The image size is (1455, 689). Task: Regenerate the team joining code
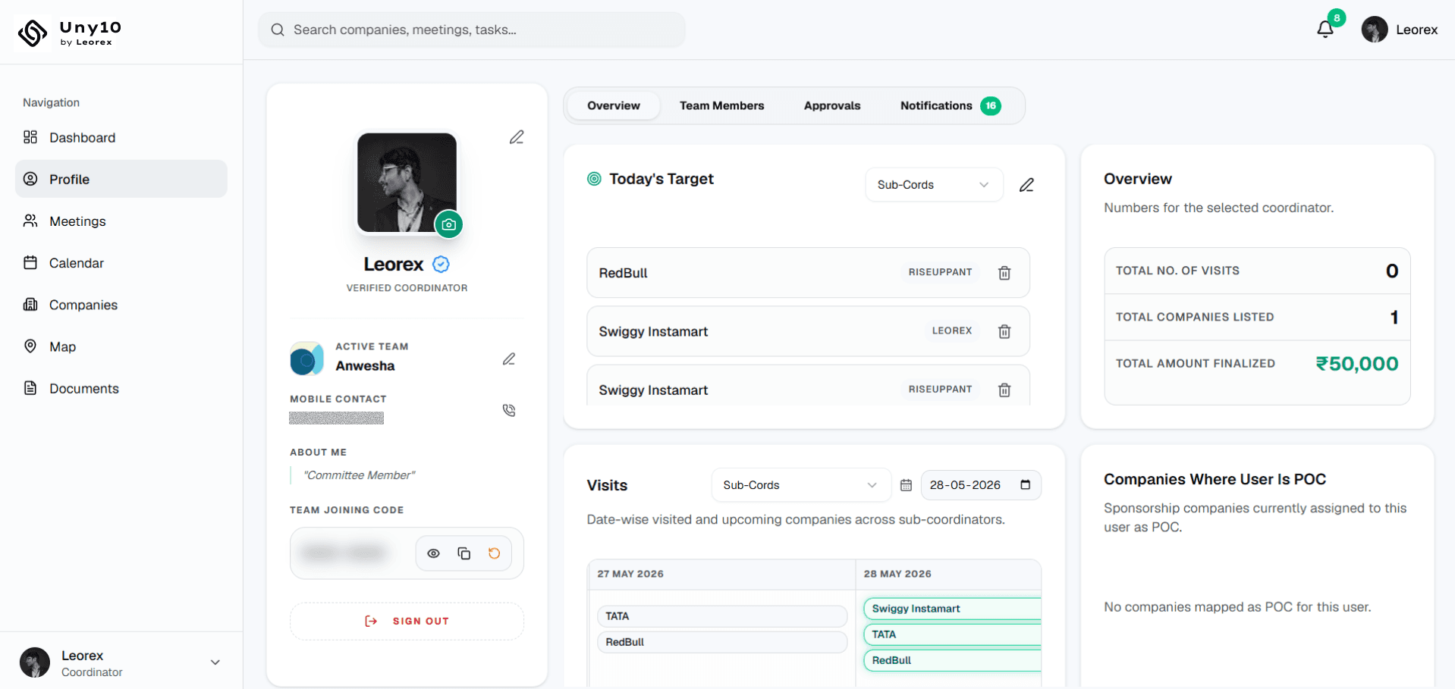494,553
